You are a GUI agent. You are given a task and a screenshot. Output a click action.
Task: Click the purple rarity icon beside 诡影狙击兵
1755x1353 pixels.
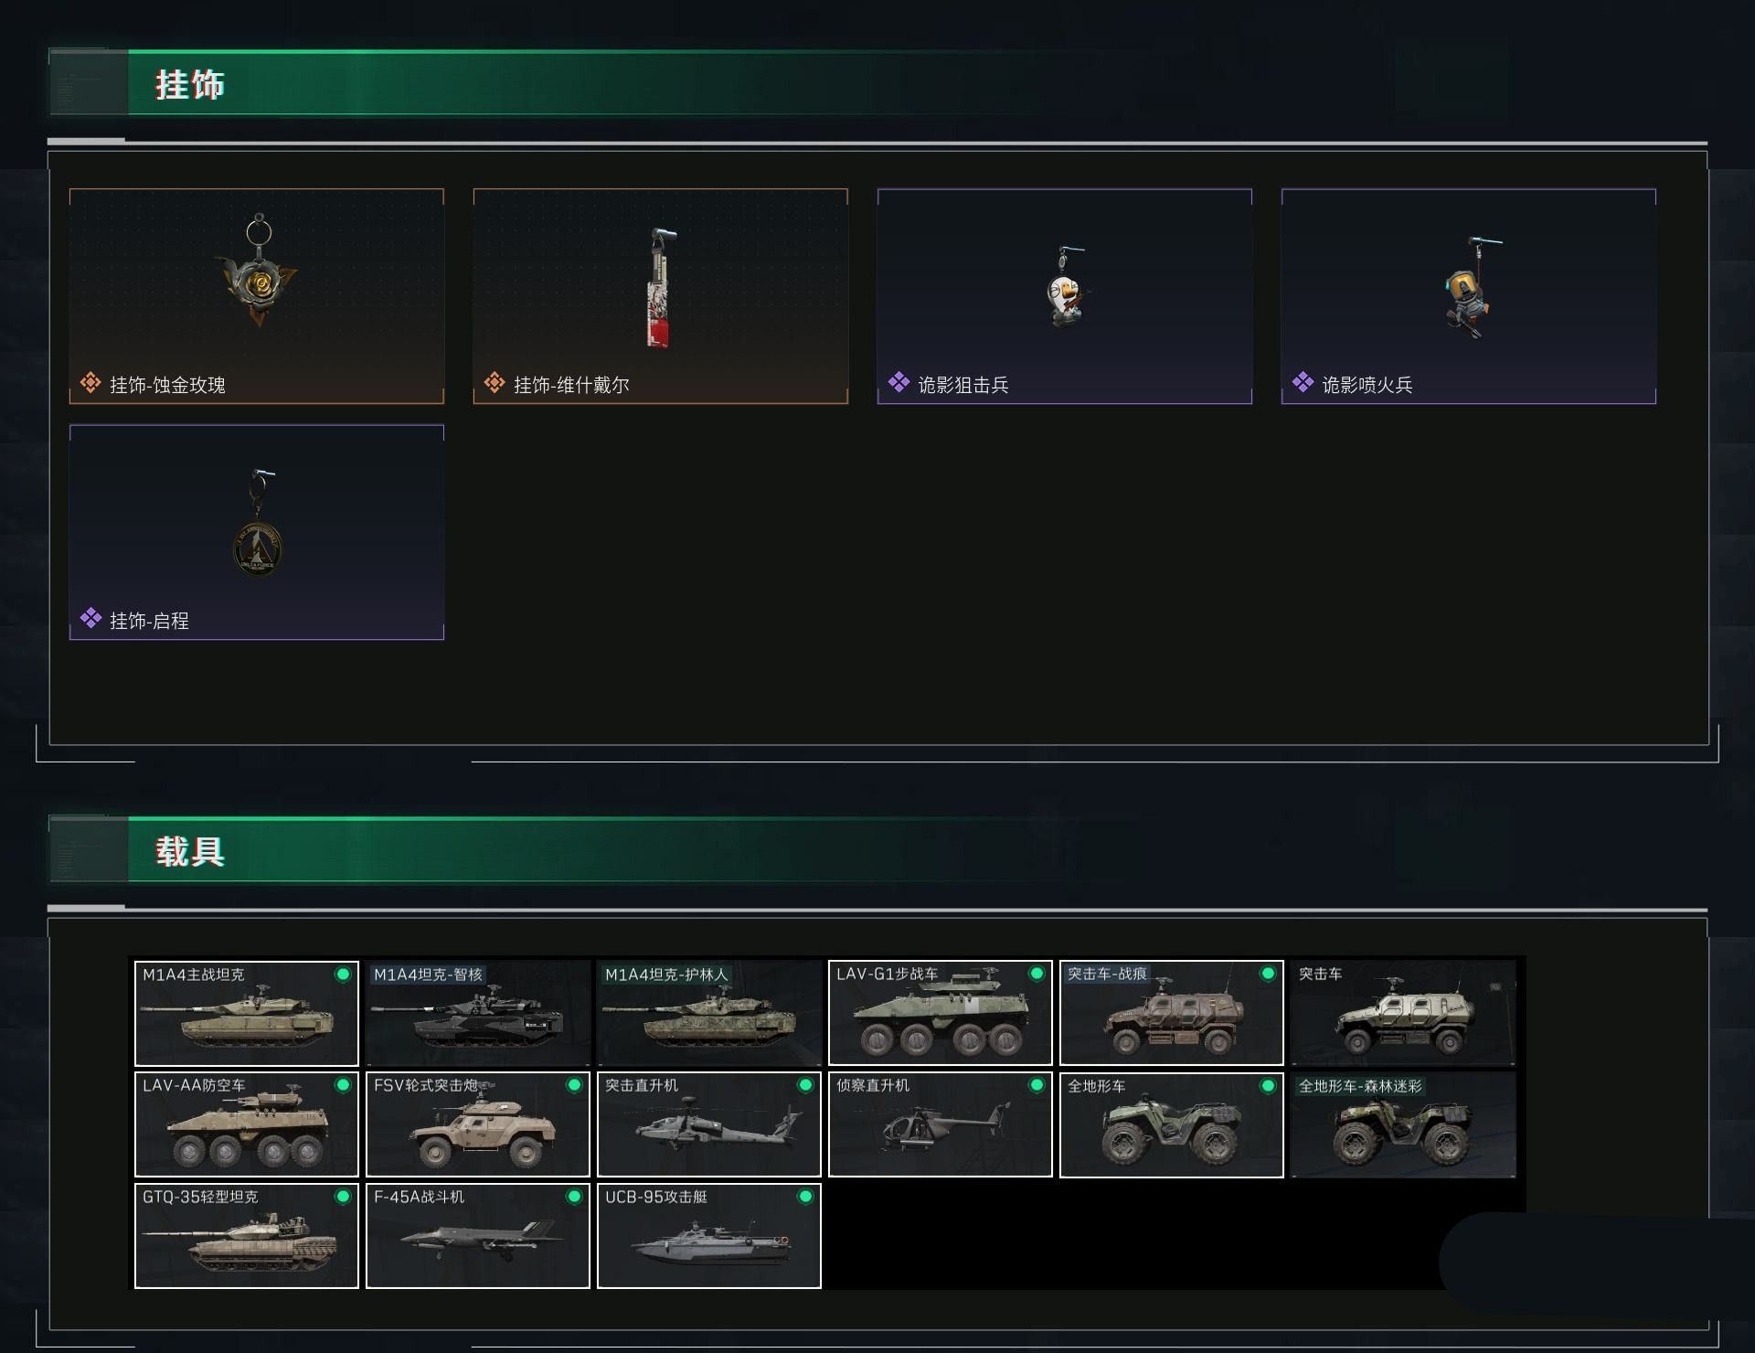coord(899,383)
